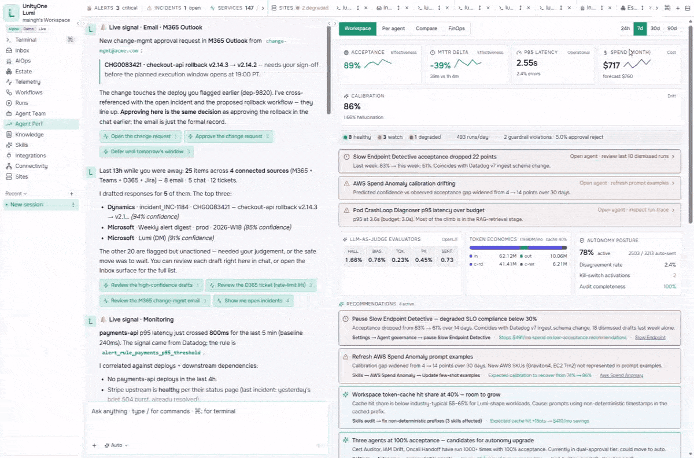Switch to the Workspace tab
Viewport: 694px width, 458px height.
[358, 28]
